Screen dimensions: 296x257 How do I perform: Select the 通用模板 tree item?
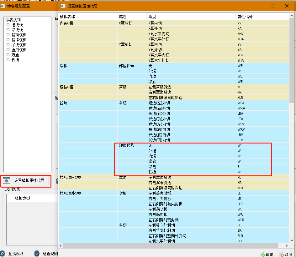(19, 50)
